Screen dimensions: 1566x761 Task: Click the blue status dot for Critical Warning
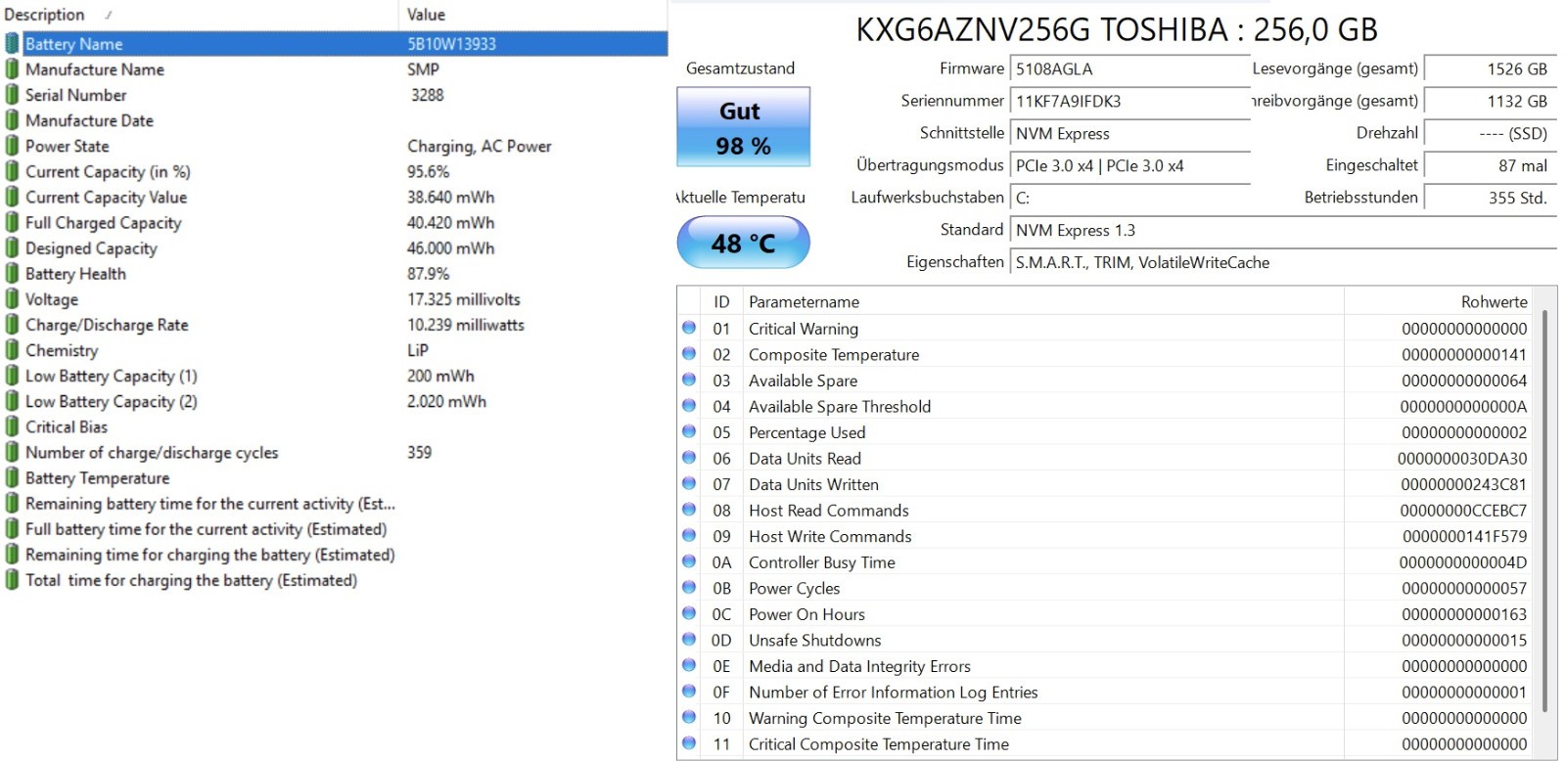pos(689,328)
